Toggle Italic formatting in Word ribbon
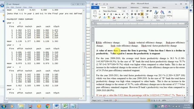This screenshot has width=194, height=109. [x=108, y=14]
